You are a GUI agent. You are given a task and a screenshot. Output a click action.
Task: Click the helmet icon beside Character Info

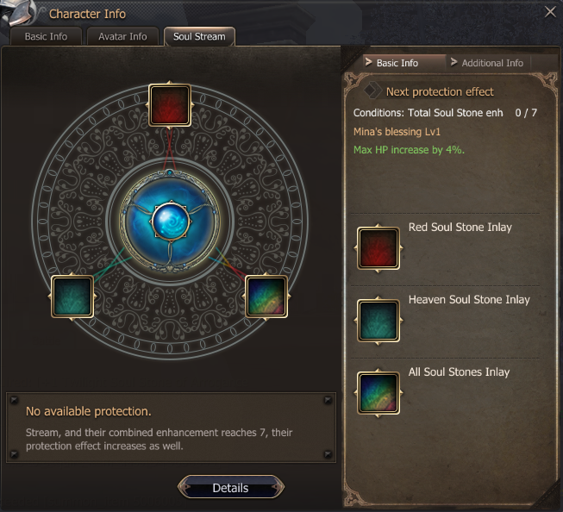20,14
